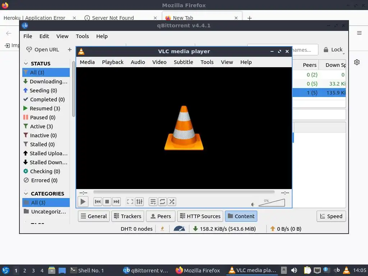Switch to Peers tab
The width and height of the screenshot is (368, 276).
point(161,216)
